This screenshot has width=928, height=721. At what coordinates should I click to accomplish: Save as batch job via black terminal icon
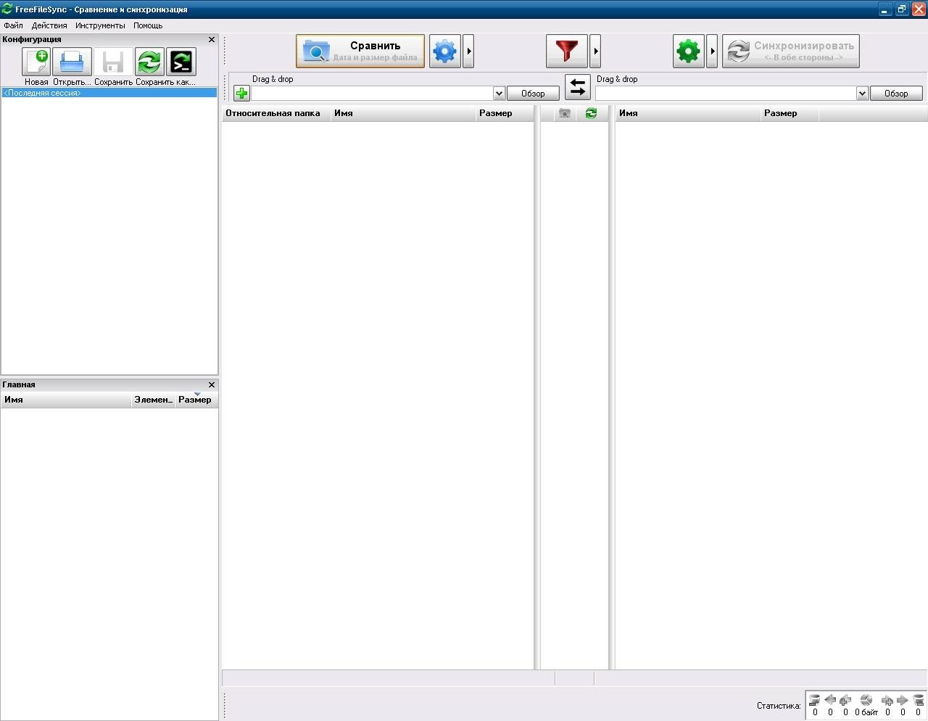[x=181, y=62]
